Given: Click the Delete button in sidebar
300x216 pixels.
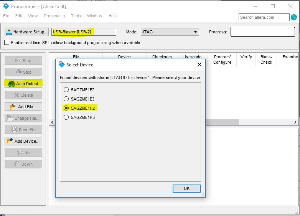Looking at the screenshot, I should tap(23, 95).
